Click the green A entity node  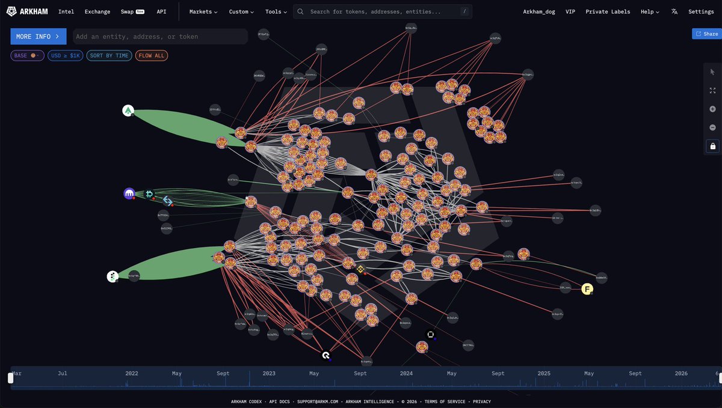(x=128, y=111)
